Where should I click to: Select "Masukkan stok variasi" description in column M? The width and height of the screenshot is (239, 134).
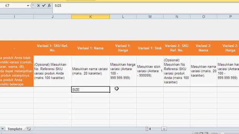pyautogui.click(x=150, y=71)
